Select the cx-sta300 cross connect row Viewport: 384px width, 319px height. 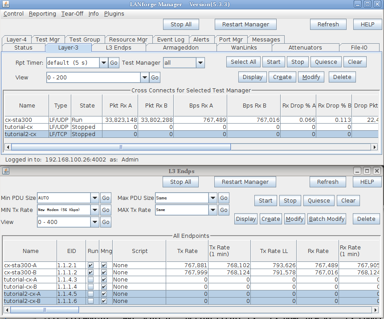(x=191, y=120)
